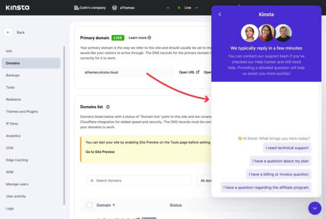The height and width of the screenshot is (219, 326).
Task: Choose affiliate program question option
Action: point(266,187)
